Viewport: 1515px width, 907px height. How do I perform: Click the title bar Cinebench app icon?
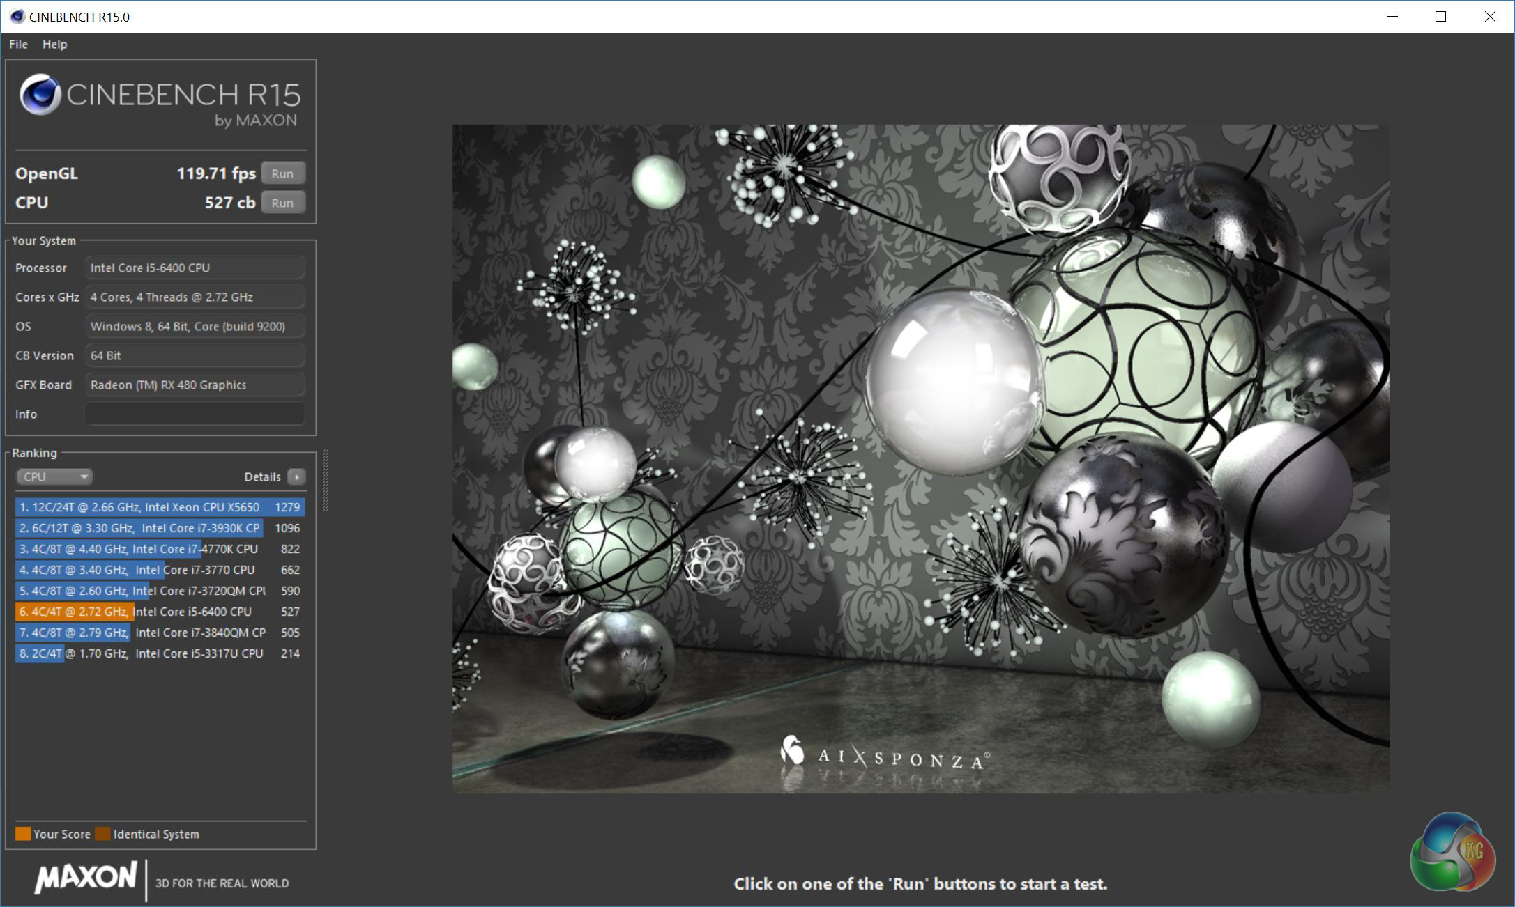pos(17,17)
